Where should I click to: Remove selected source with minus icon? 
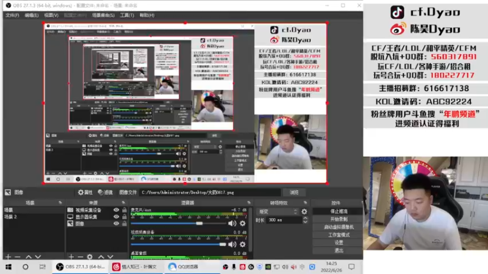pyautogui.click(x=81, y=257)
